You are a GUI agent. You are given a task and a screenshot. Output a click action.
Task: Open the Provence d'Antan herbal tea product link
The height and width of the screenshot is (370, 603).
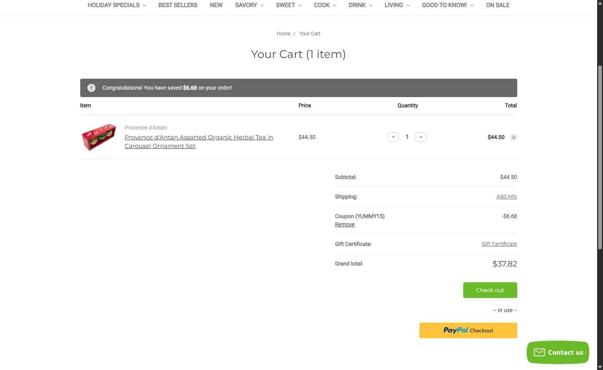(x=199, y=142)
